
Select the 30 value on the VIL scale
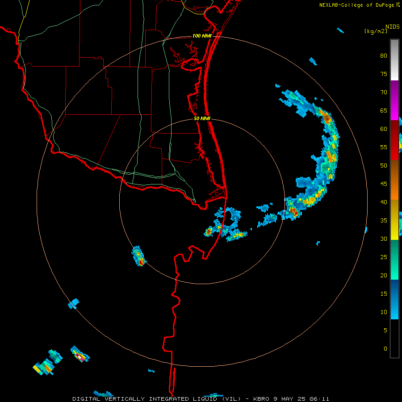tap(384, 239)
